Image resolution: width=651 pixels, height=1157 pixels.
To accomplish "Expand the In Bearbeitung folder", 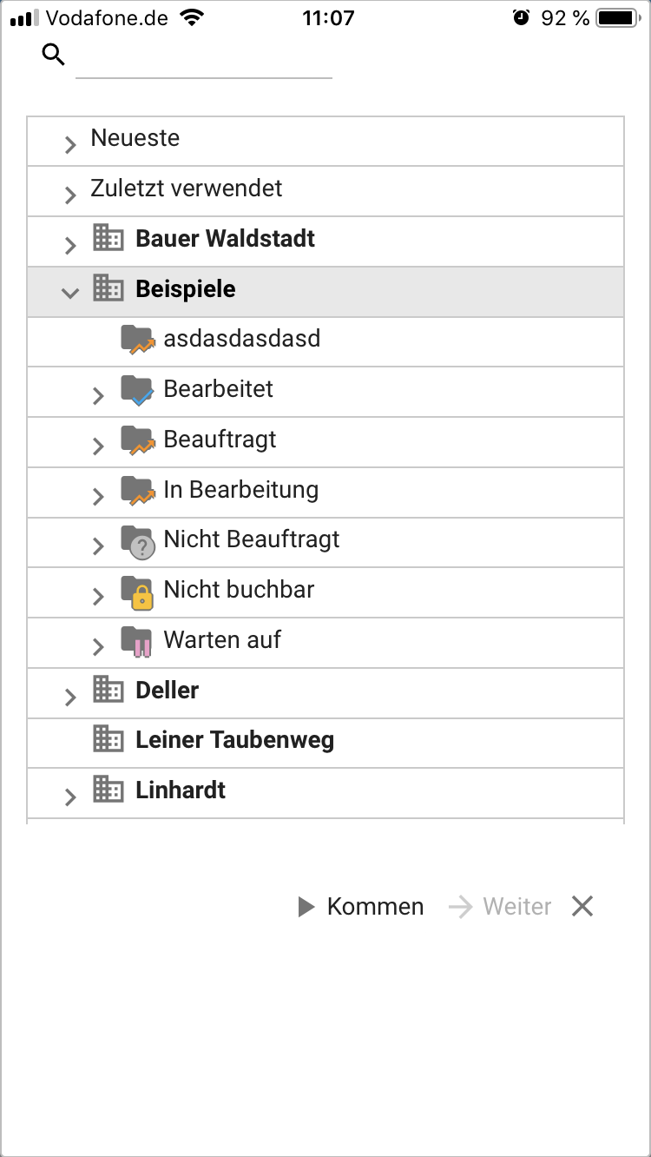I will (x=98, y=496).
